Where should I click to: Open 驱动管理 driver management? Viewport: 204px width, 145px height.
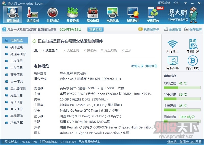93,15
